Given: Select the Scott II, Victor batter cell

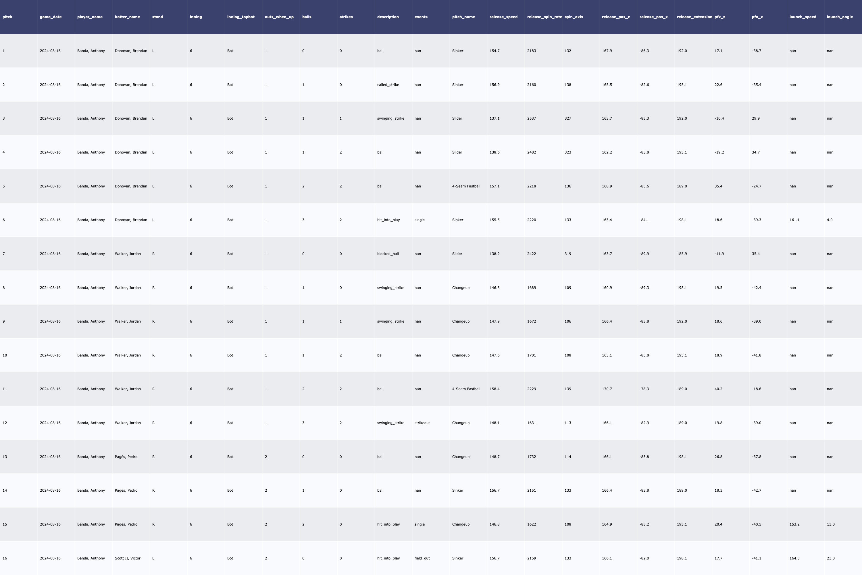Looking at the screenshot, I should [128, 558].
